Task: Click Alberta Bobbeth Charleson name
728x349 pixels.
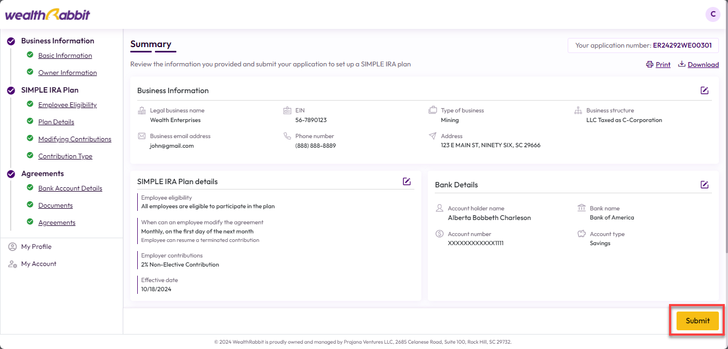Action: (x=489, y=218)
